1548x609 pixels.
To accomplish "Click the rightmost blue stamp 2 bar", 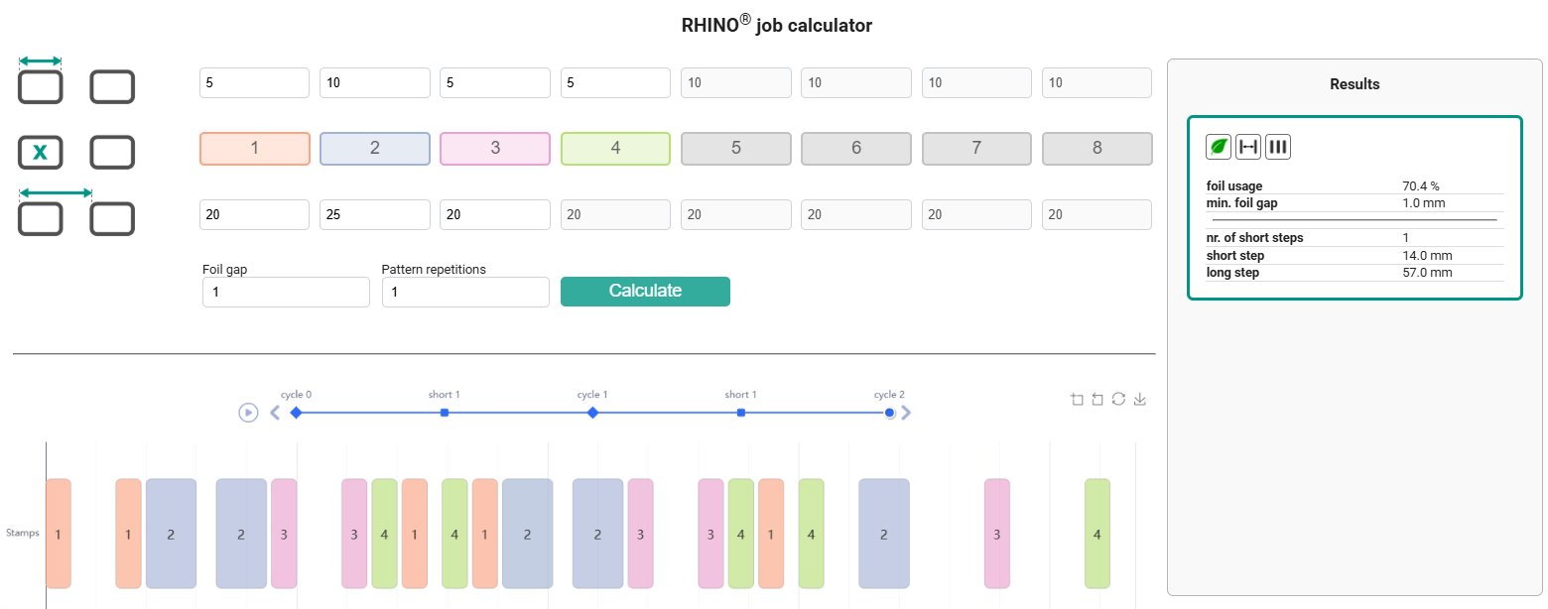I will [x=884, y=534].
